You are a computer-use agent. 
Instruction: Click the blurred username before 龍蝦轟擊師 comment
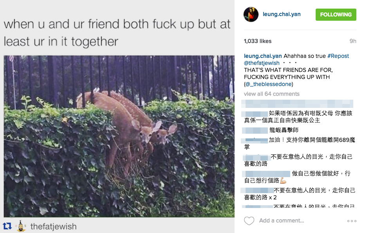pyautogui.click(x=255, y=130)
